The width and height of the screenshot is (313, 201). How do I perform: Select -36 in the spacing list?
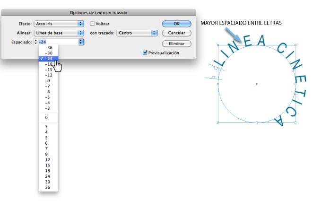click(49, 48)
